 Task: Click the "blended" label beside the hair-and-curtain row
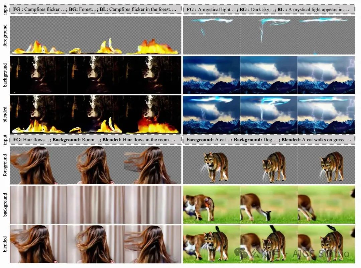click(x=5, y=244)
